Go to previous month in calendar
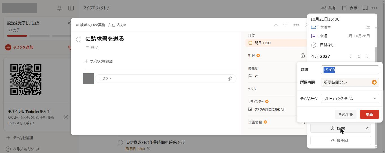Screen dimensions: 385x153 tap(350, 56)
